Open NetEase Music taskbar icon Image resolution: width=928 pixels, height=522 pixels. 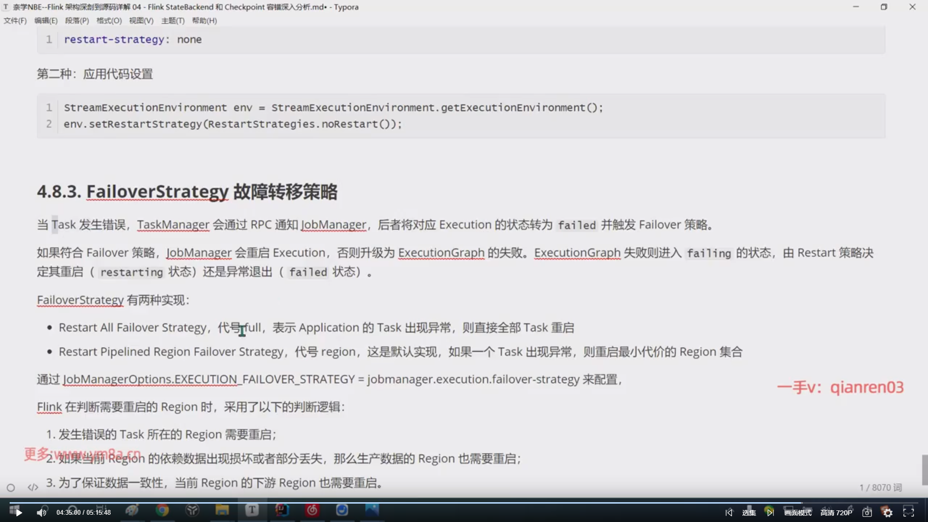pos(312,510)
